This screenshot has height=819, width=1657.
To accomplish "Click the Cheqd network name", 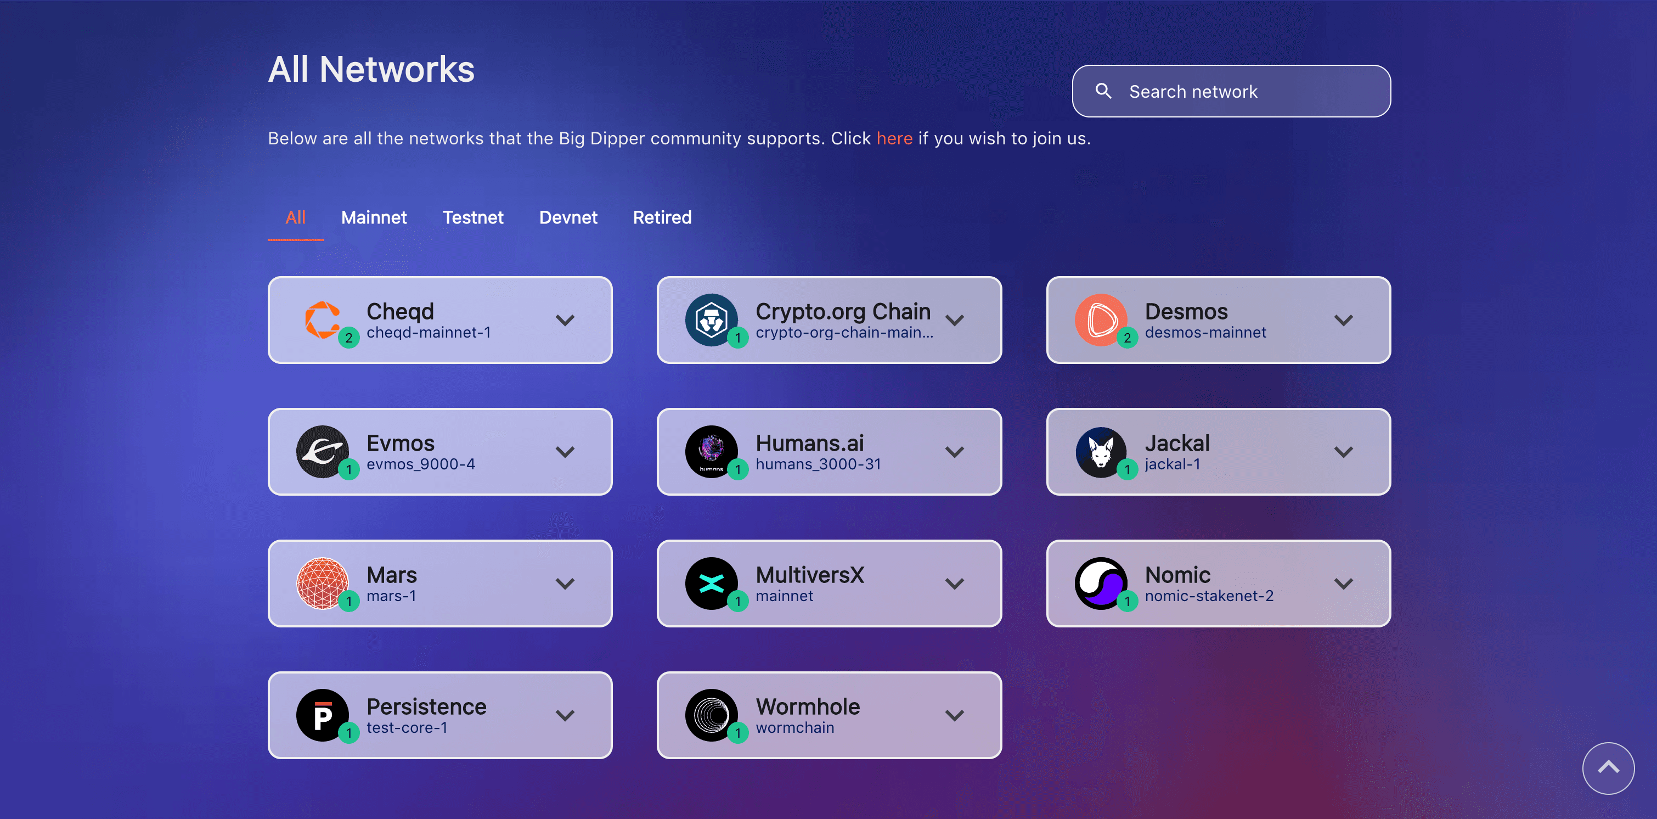I will (x=400, y=311).
